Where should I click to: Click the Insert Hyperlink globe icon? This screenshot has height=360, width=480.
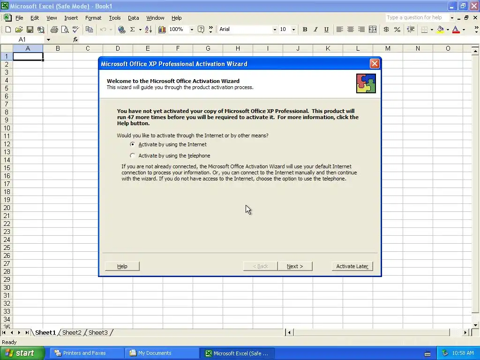point(121,30)
